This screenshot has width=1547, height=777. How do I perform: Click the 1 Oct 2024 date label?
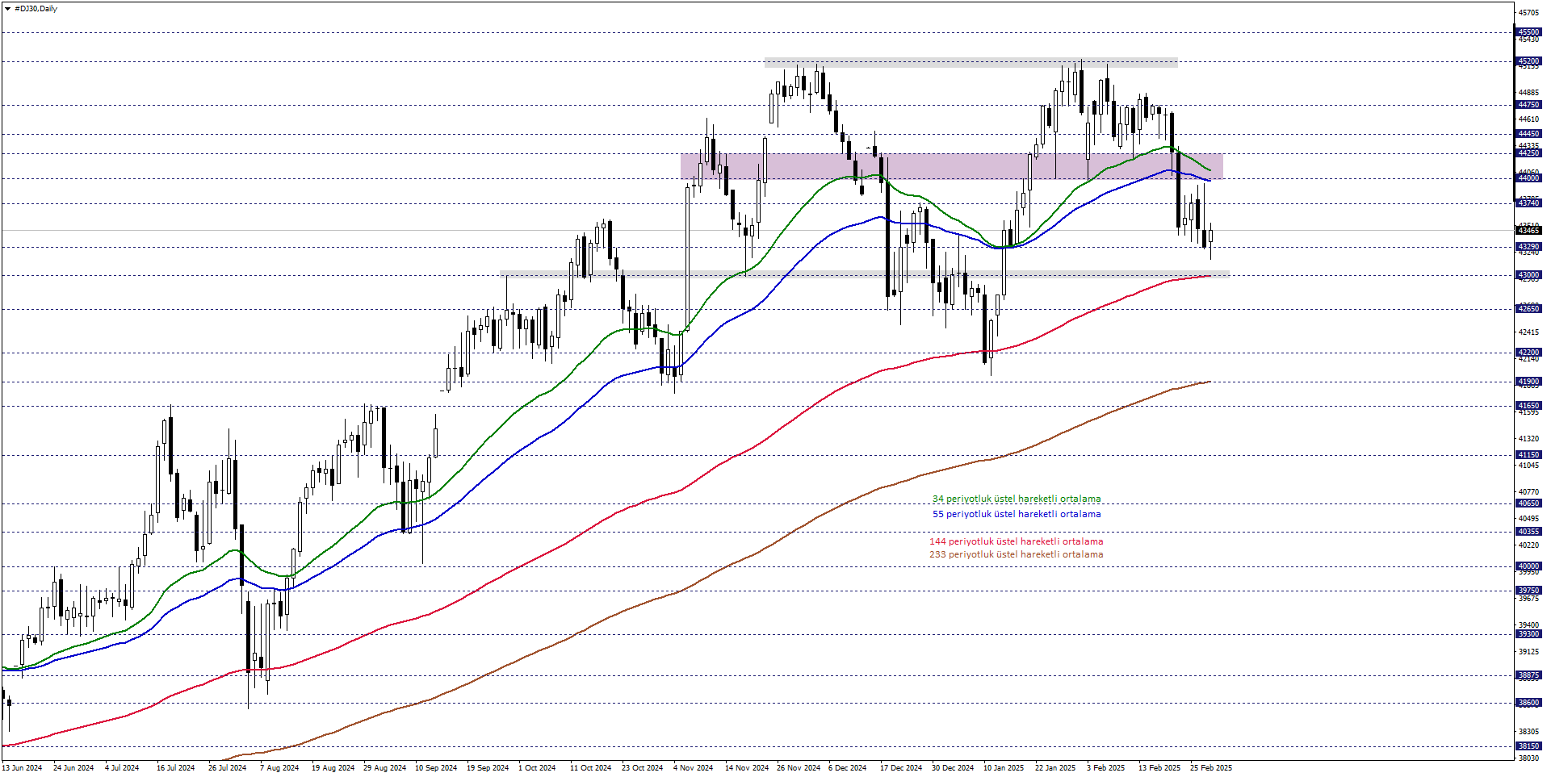click(x=537, y=768)
